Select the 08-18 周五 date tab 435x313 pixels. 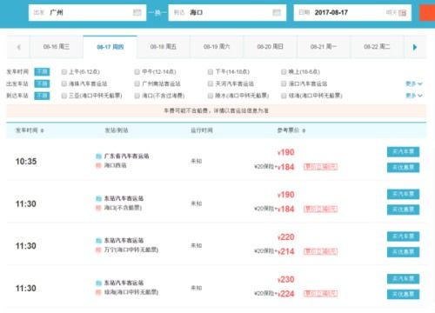coord(164,47)
